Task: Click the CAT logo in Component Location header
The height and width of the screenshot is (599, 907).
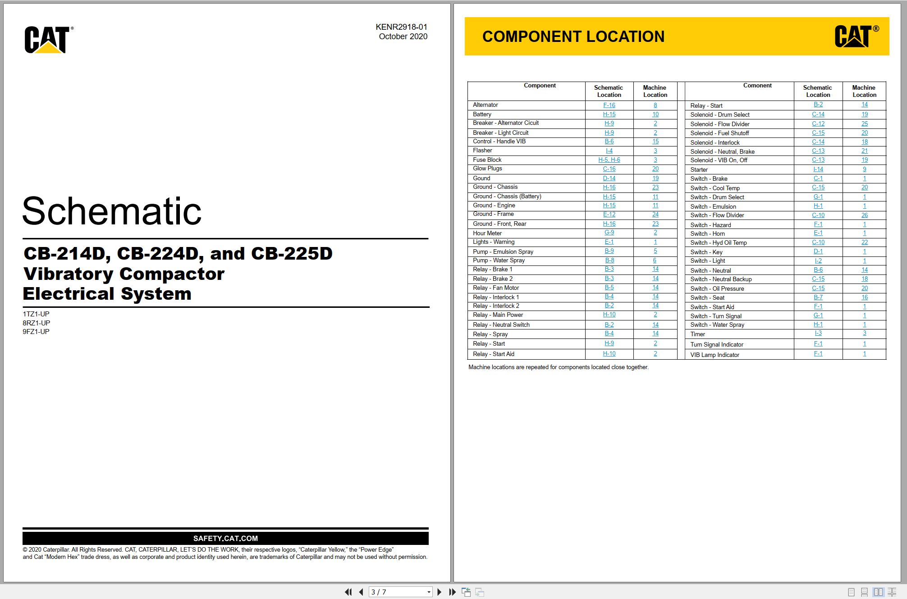Action: 857,37
